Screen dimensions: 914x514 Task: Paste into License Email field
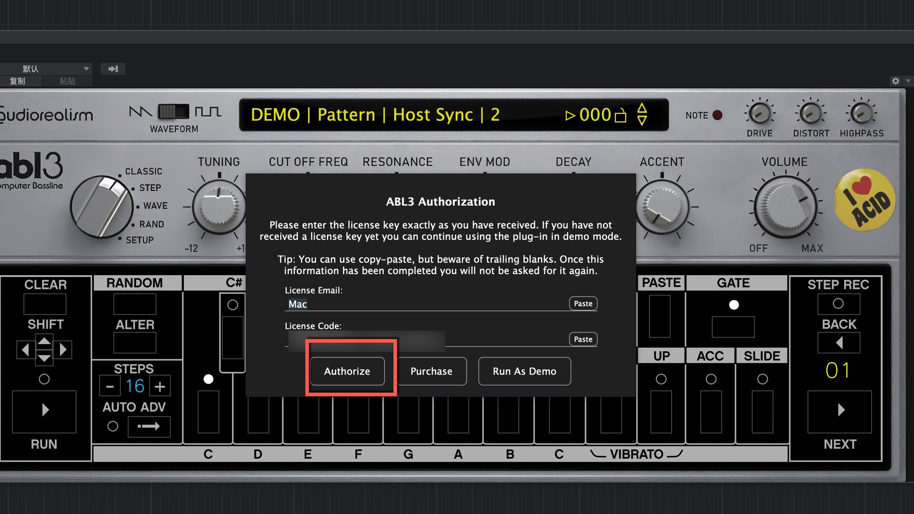tap(583, 304)
